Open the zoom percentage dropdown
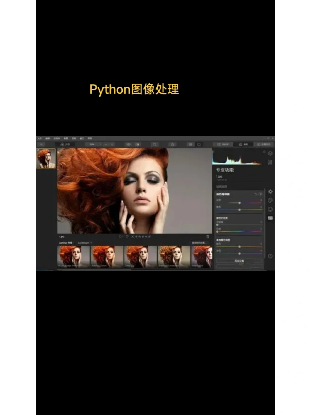This screenshot has width=311, height=415. [94, 144]
